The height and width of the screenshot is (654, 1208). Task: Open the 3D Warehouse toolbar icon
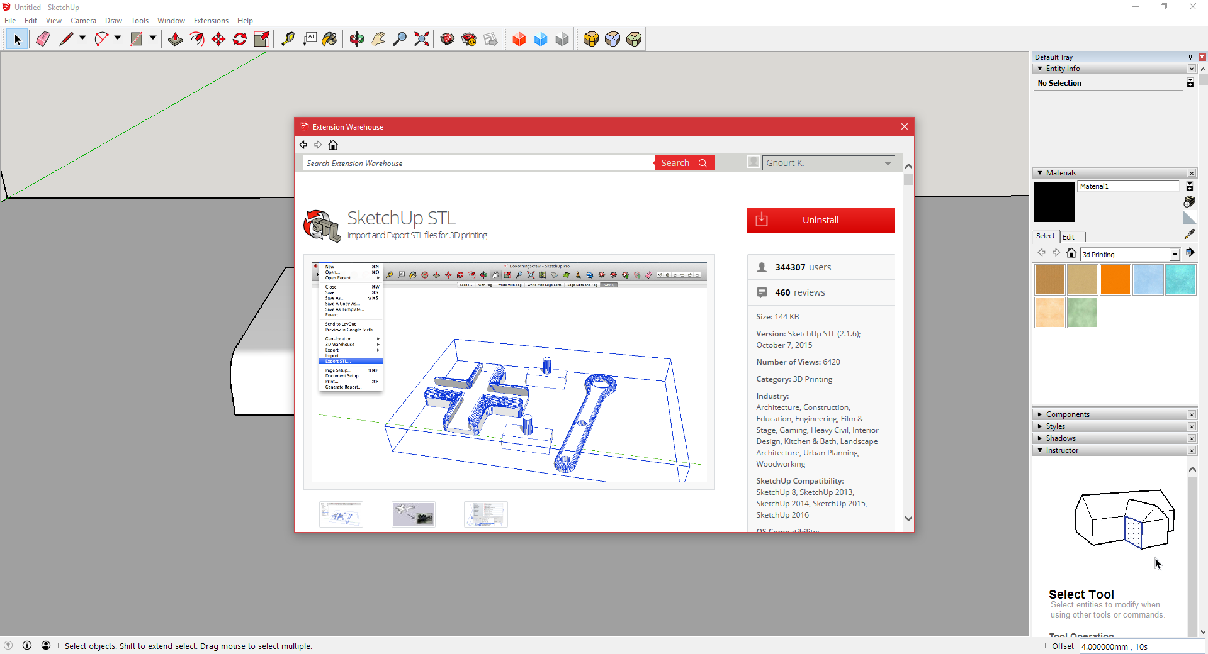[x=448, y=40]
